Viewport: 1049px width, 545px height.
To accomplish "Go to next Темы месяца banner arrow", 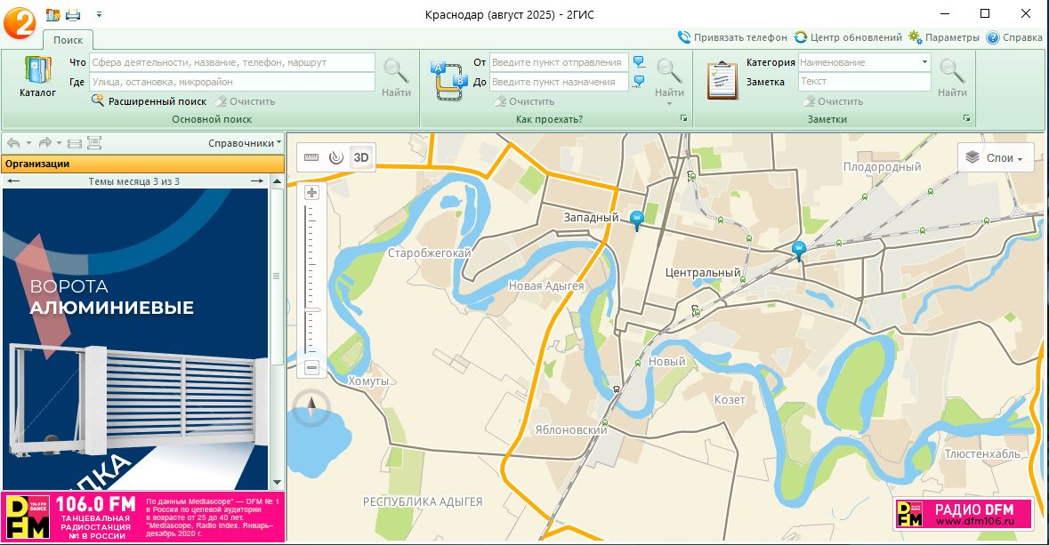I will click(256, 181).
